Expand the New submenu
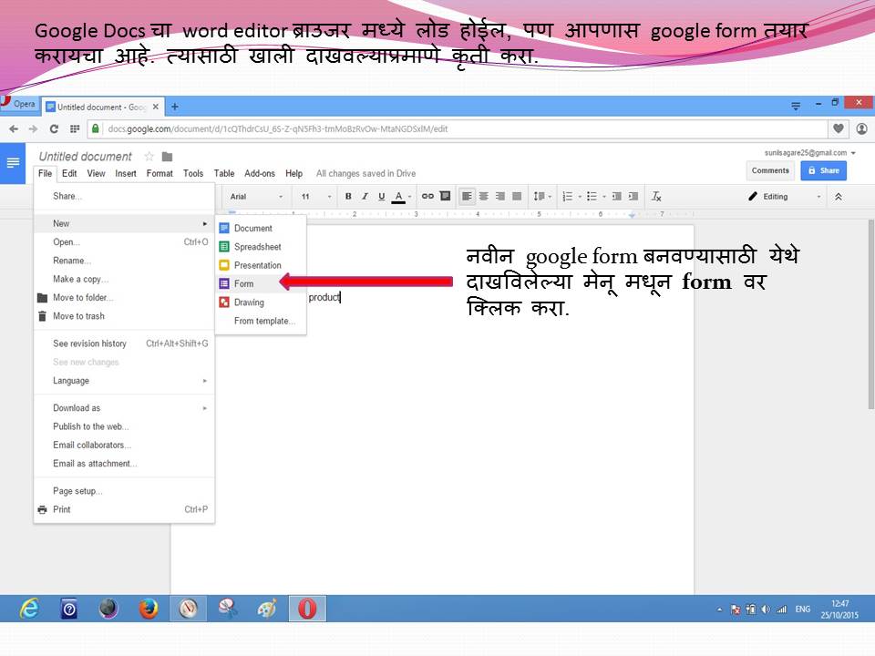Screen dimensions: 875x656 click(x=125, y=223)
